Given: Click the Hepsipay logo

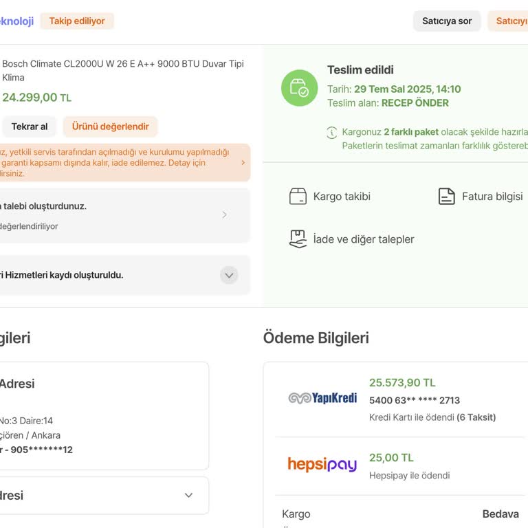Looking at the screenshot, I should coord(322,465).
